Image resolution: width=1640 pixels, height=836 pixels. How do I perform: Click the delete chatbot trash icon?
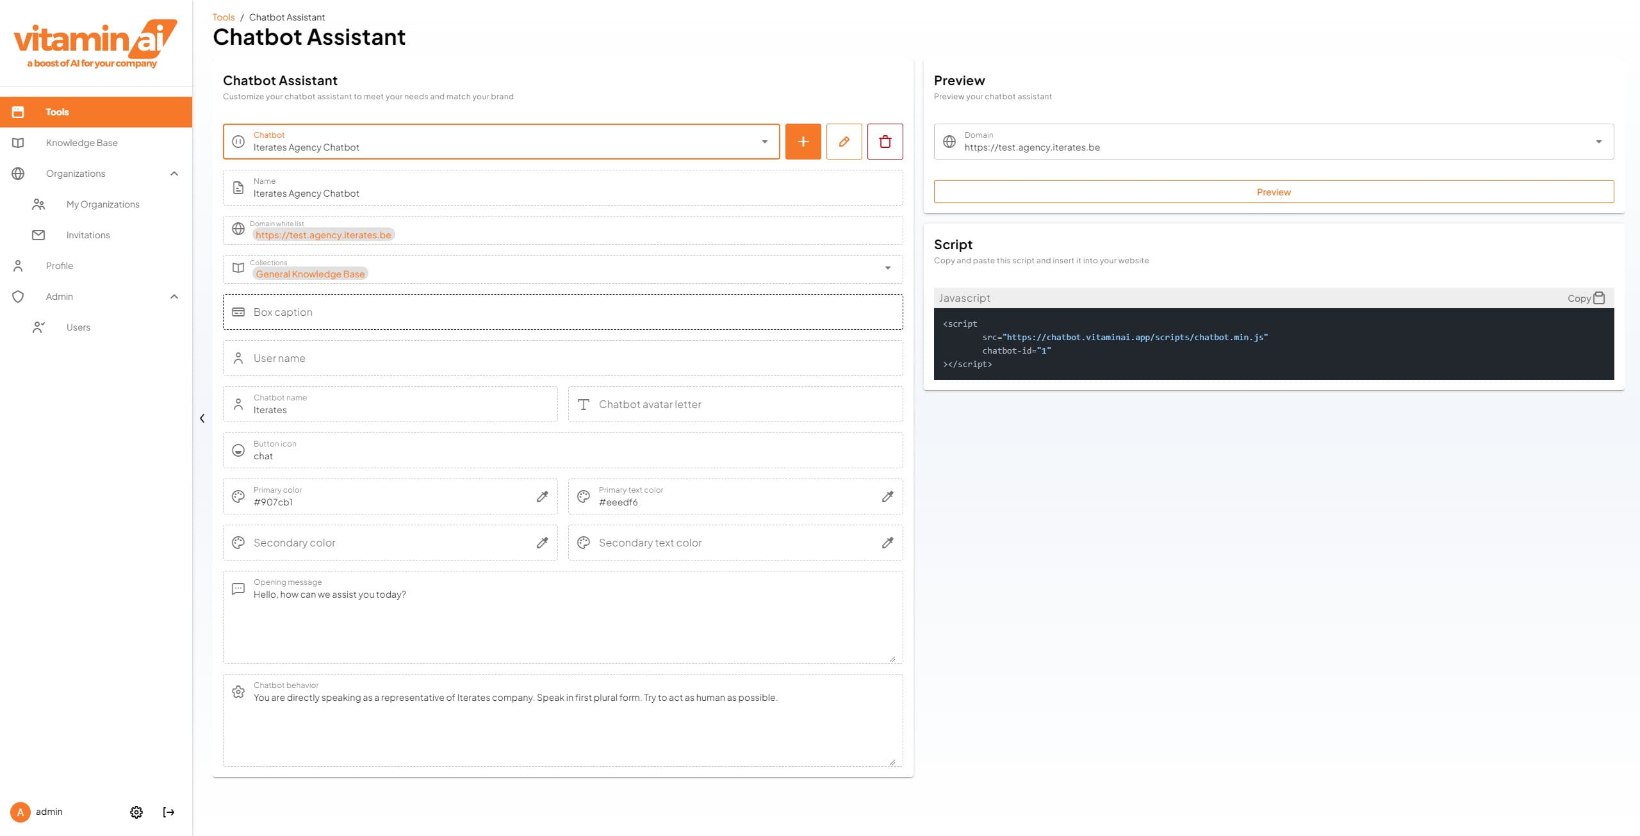[x=885, y=142]
